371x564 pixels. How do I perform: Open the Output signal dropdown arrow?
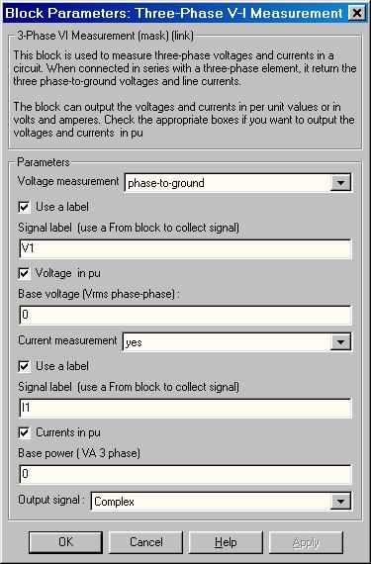340,501
